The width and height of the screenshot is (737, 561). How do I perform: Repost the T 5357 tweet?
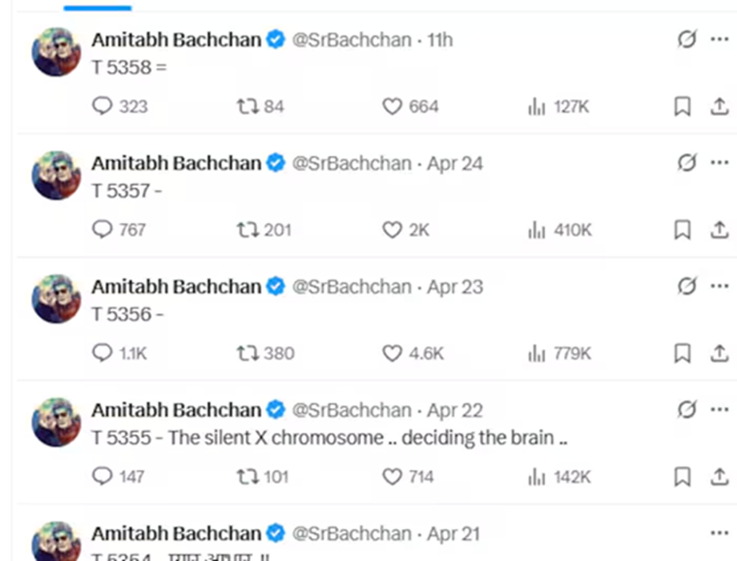tap(247, 230)
